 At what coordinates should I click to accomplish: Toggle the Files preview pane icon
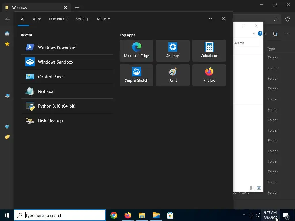275,34
